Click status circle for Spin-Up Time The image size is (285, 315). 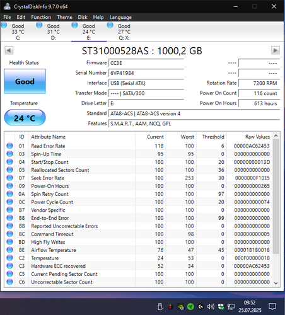(9, 154)
